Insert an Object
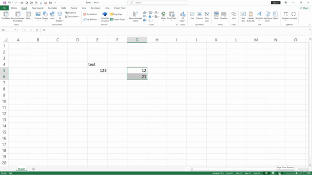The height and width of the screenshot is (175, 312). 275,16
